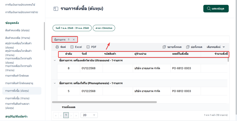Open the page size dropdown showing 20
The image size is (237, 121).
[x=89, y=115]
